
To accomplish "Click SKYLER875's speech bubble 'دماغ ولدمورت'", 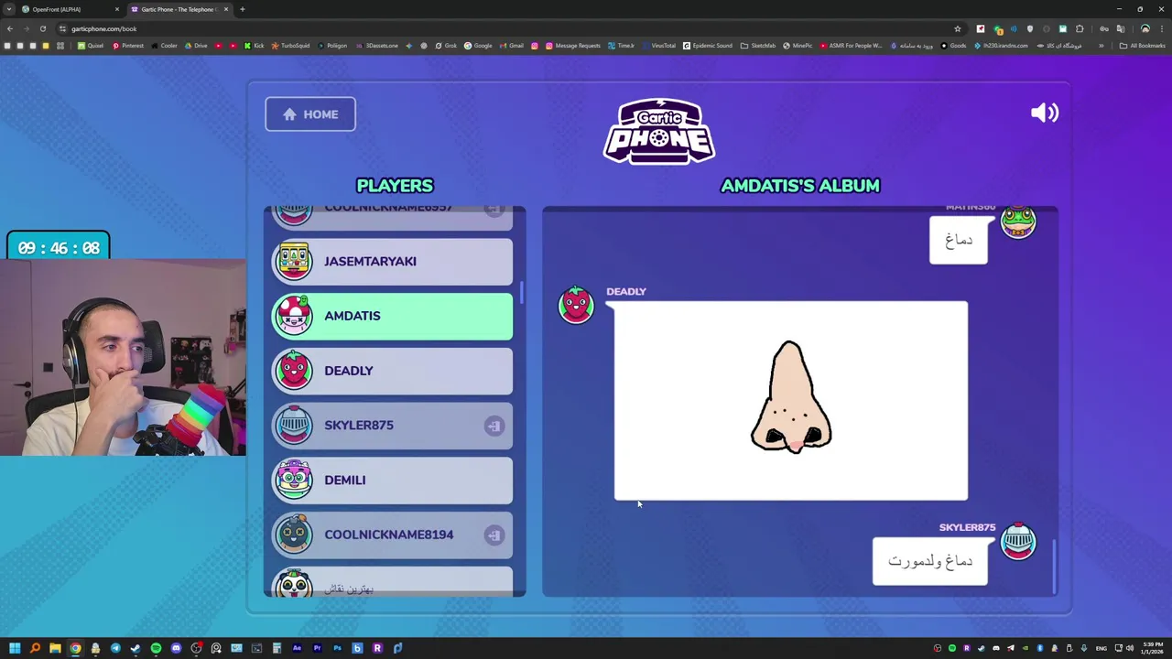I will 930,561.
